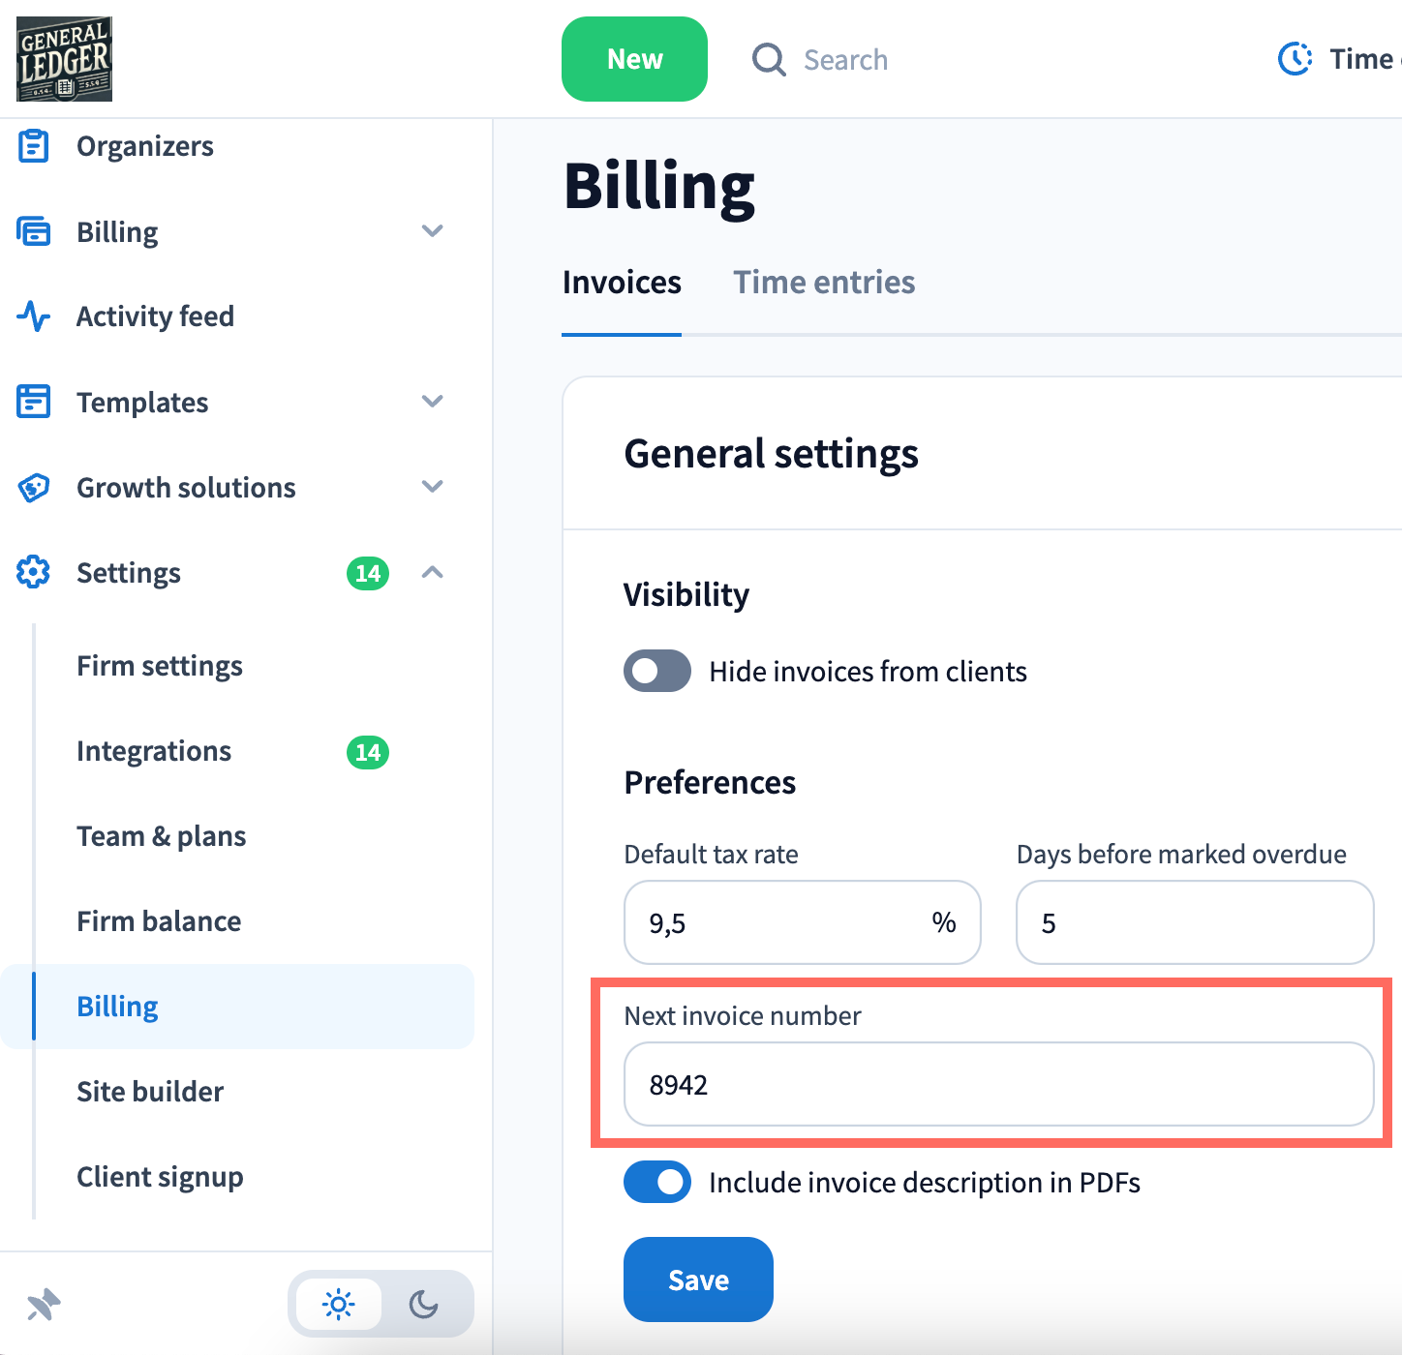The height and width of the screenshot is (1355, 1402).
Task: Click the Activity feed pulse icon
Action: point(34,316)
